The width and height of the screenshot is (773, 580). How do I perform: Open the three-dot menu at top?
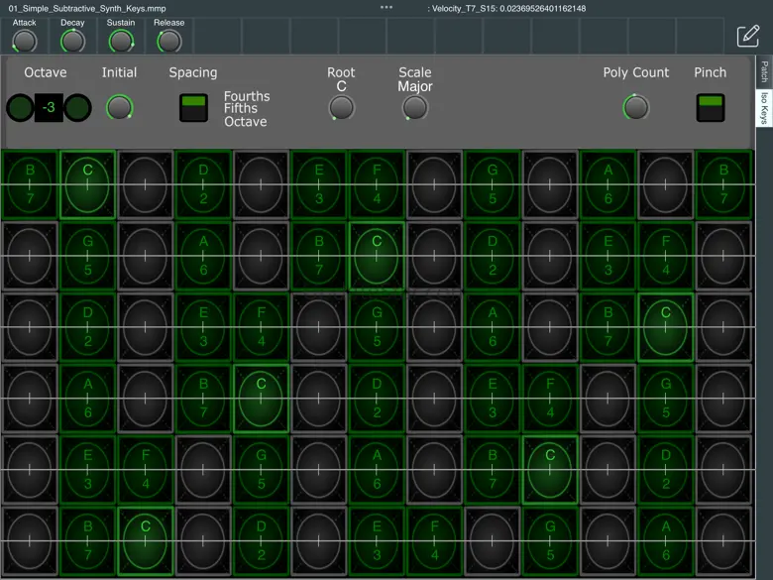386,7
